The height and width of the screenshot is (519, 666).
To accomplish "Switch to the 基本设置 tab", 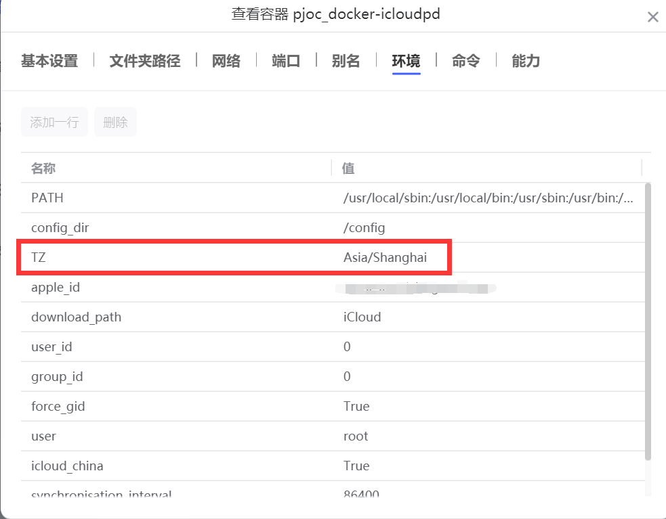I will [49, 61].
